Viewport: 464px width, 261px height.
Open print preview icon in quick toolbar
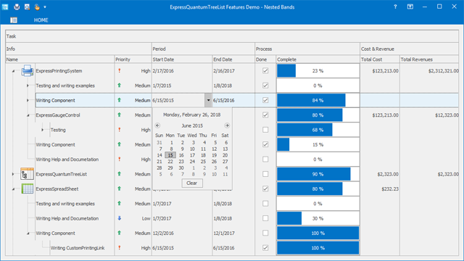click(x=27, y=7)
